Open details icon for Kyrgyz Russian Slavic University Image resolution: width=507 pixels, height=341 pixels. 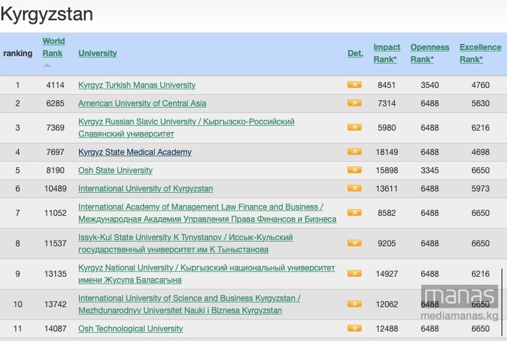click(x=354, y=127)
